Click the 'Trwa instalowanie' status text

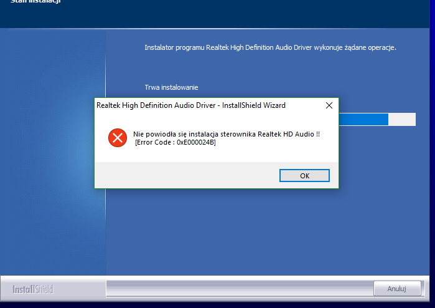coord(171,87)
